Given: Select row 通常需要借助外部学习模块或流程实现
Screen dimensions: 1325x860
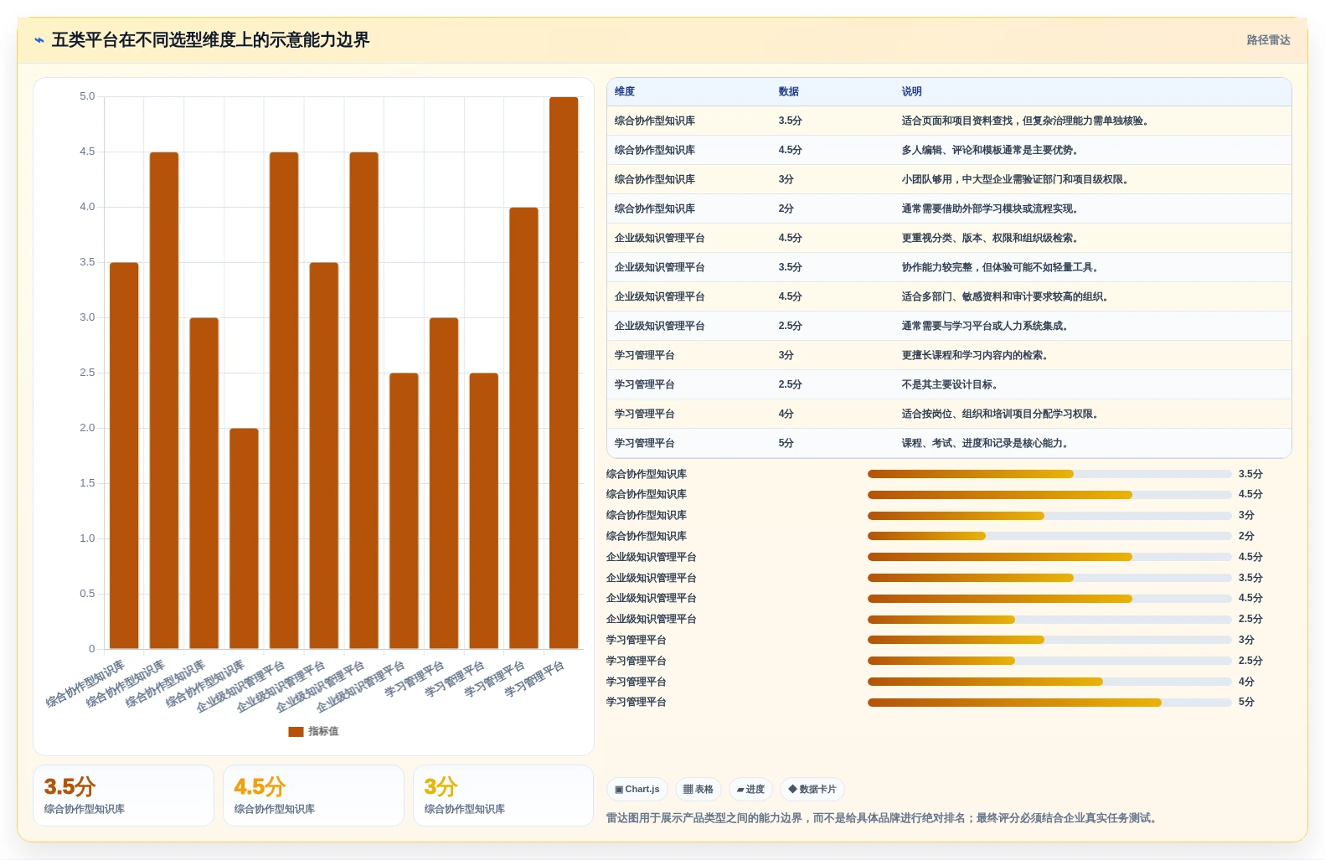Looking at the screenshot, I should click(949, 209).
